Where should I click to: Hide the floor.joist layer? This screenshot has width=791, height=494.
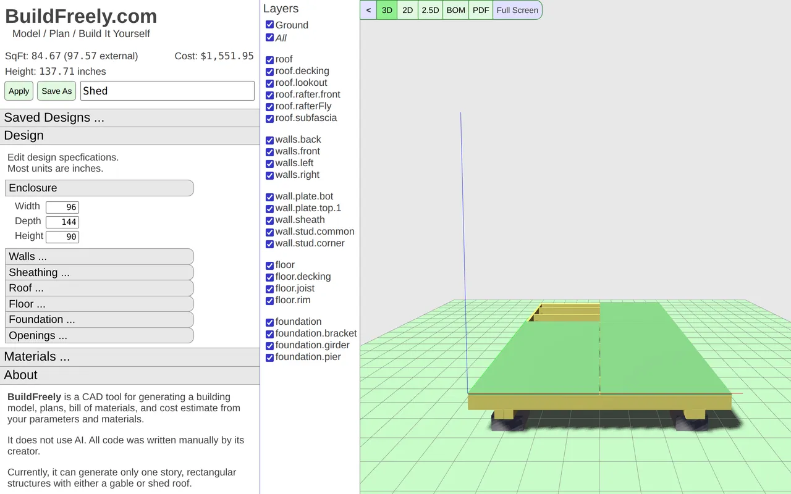[x=269, y=289]
